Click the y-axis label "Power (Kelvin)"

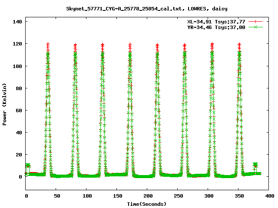[4, 104]
